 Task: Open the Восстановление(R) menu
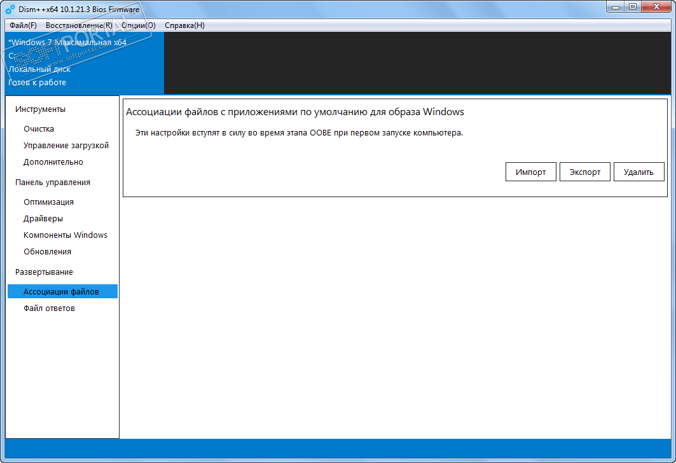pyautogui.click(x=79, y=25)
